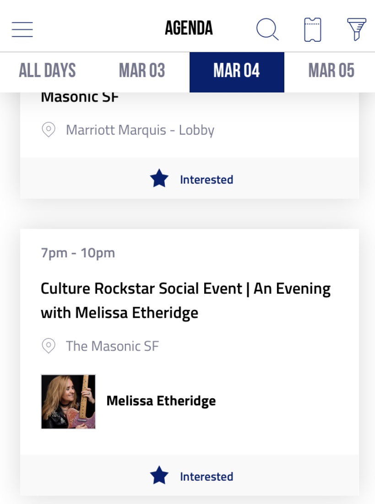Tap the search magnifier icon
This screenshot has height=504, width=375.
point(267,29)
